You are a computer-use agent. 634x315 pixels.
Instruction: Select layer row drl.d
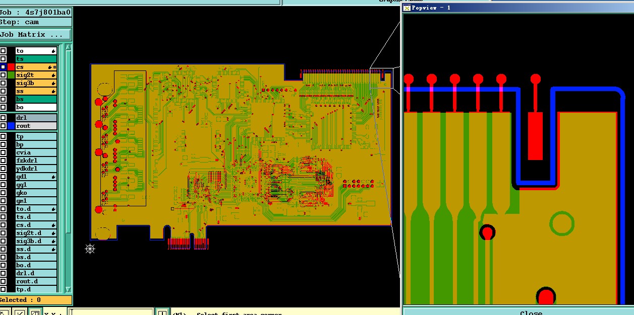click(36, 273)
